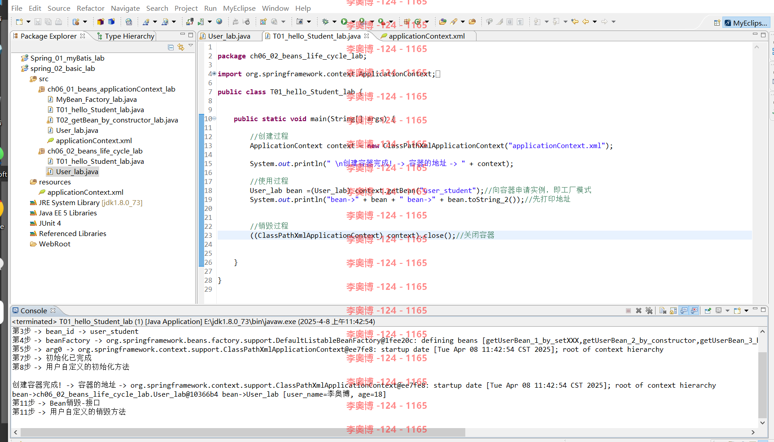Open the Refactor menu

[x=90, y=8]
